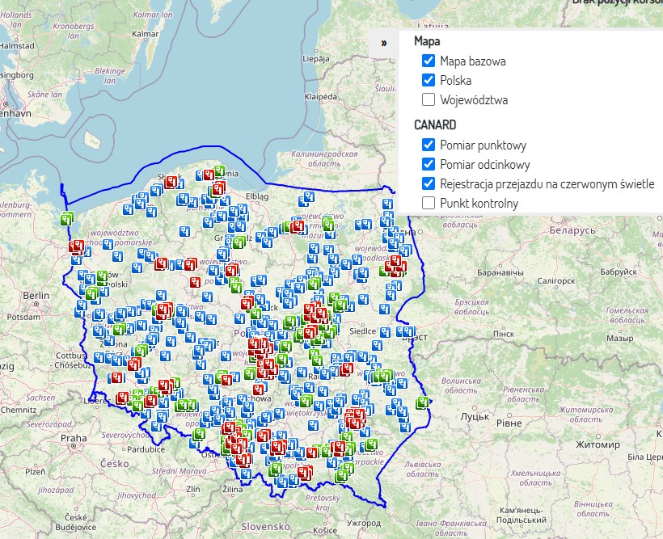
Task: Select red marker right of Radom label
Action: tap(347, 369)
